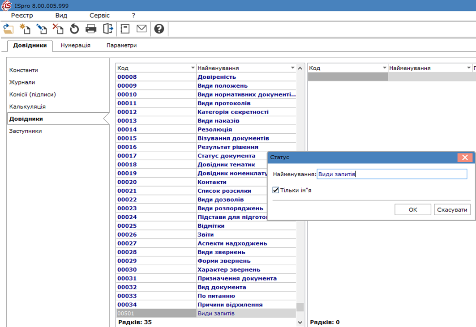The width and height of the screenshot is (476, 327).
Task: Click scrollbar down arrow of left table
Action: point(300,323)
